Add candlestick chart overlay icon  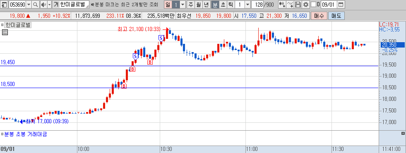tap(283, 5)
